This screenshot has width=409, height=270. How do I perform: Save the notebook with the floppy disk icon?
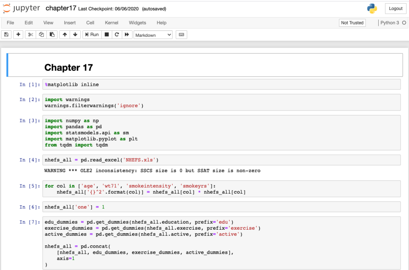pos(6,35)
